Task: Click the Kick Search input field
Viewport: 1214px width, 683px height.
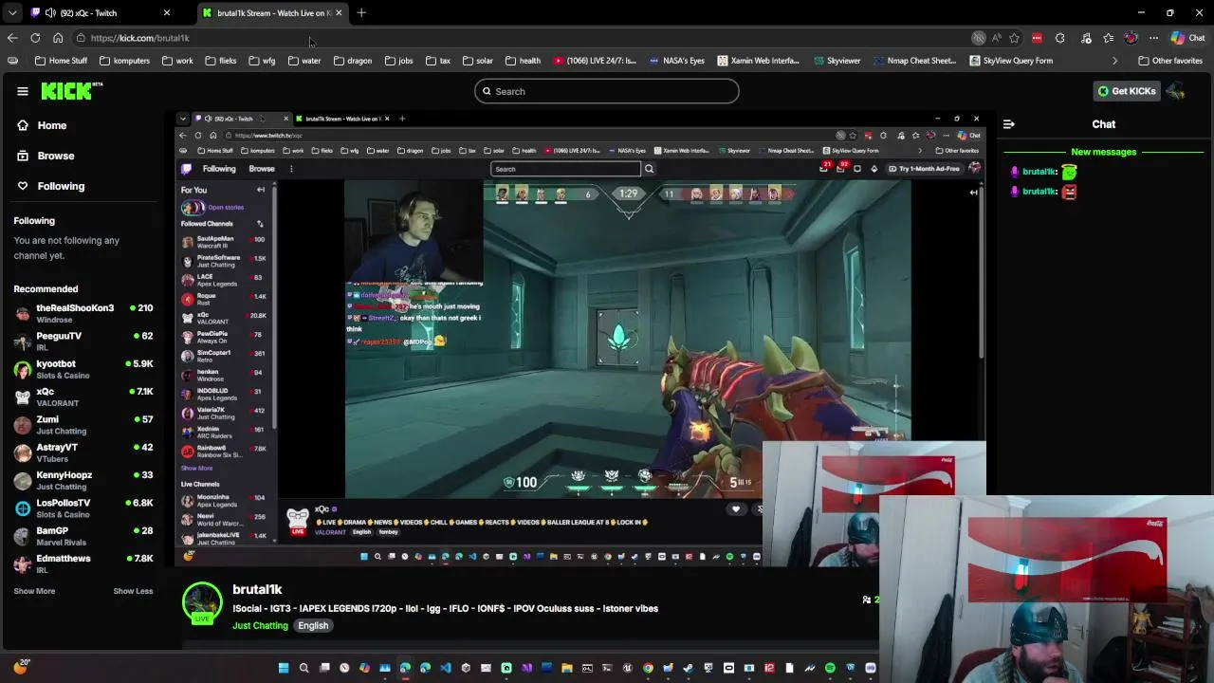Action: coord(607,91)
